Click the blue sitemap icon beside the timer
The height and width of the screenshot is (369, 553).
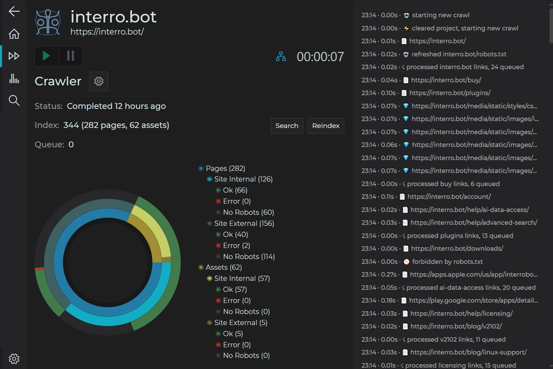point(281,56)
